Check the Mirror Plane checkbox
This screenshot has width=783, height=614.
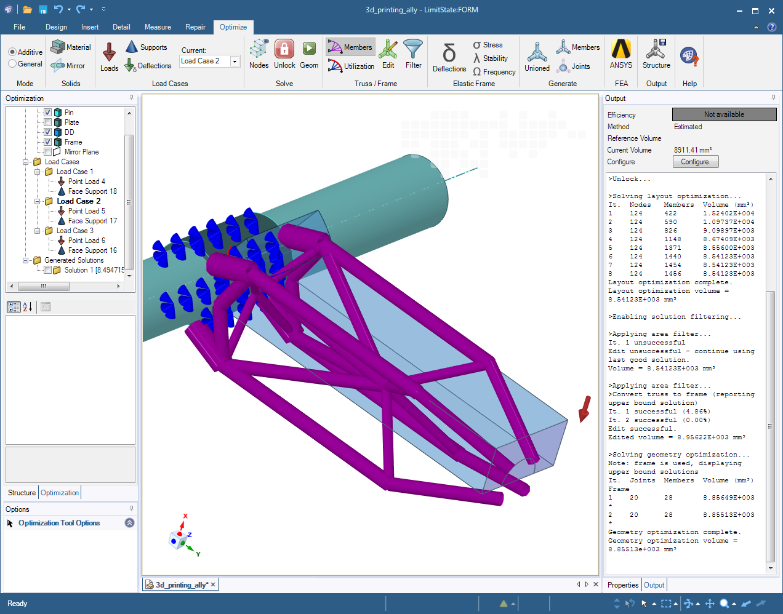click(47, 152)
